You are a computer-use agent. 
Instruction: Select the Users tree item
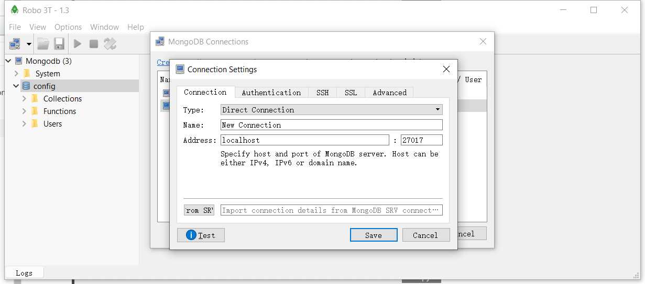point(52,123)
